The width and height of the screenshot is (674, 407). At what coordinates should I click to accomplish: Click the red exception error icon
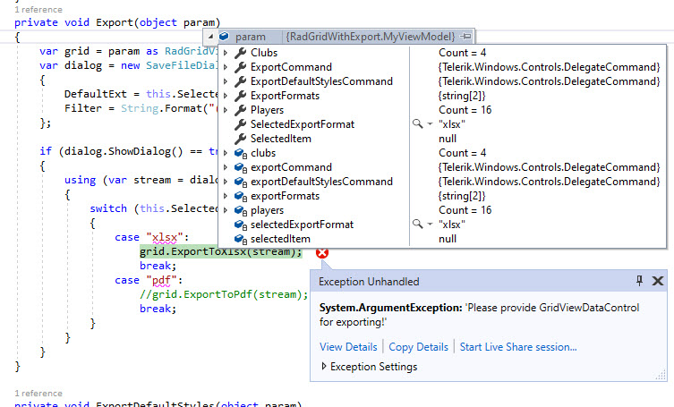coord(322,253)
